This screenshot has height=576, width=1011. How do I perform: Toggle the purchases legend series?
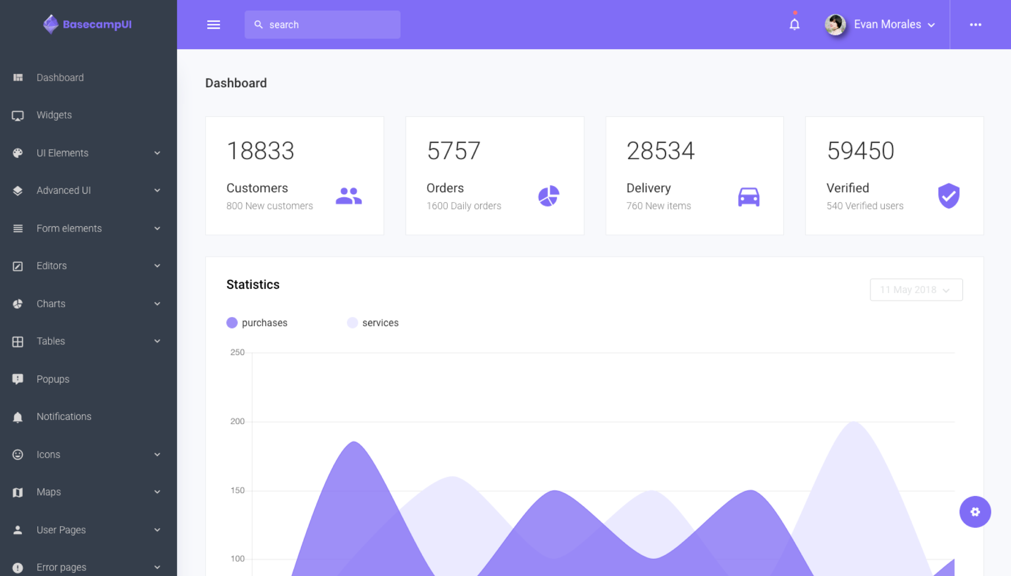pyautogui.click(x=257, y=323)
